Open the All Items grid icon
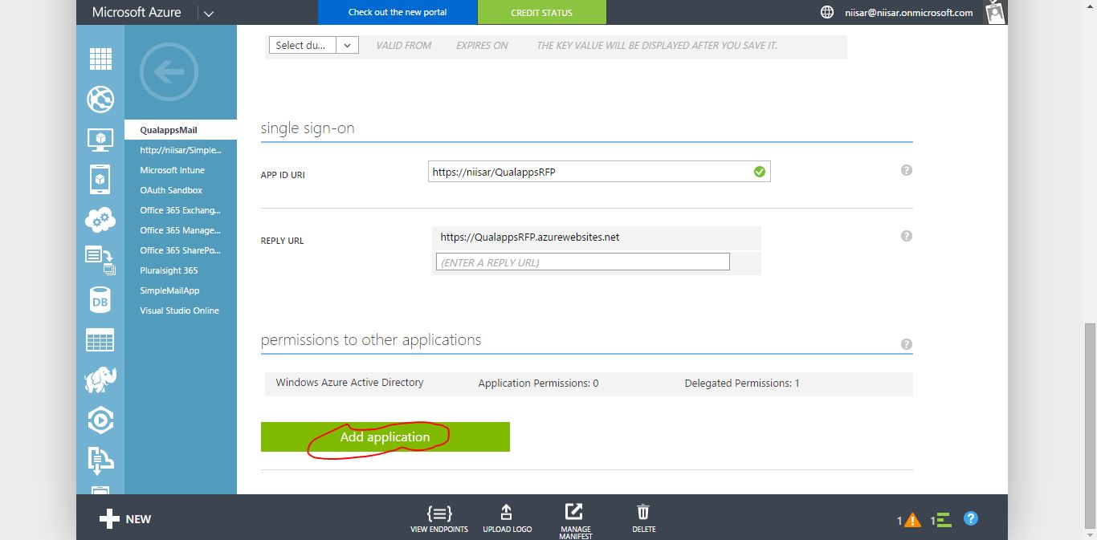 [100, 59]
